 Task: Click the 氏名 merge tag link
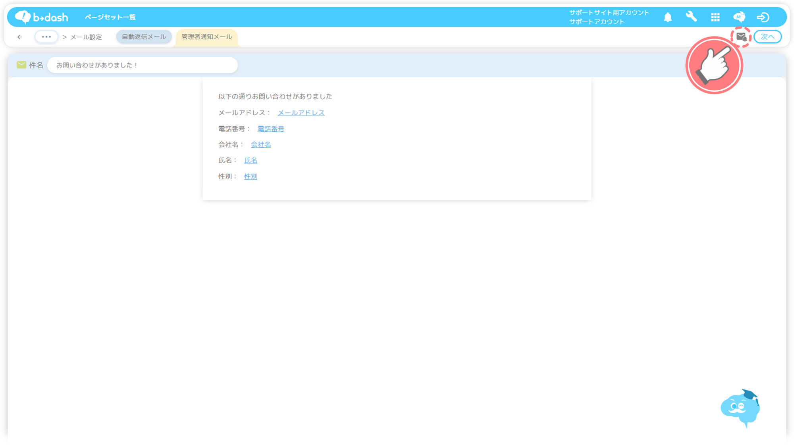coord(251,161)
